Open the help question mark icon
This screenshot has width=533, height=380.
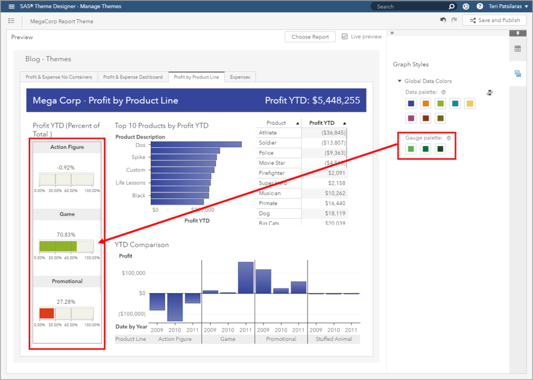(480, 6)
